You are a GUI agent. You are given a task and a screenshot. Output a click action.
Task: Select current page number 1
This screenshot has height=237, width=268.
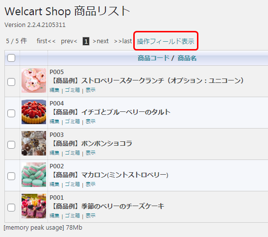(86, 41)
